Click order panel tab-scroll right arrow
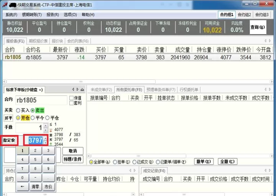Viewport: 276px width, 196px height. pyautogui.click(x=77, y=89)
